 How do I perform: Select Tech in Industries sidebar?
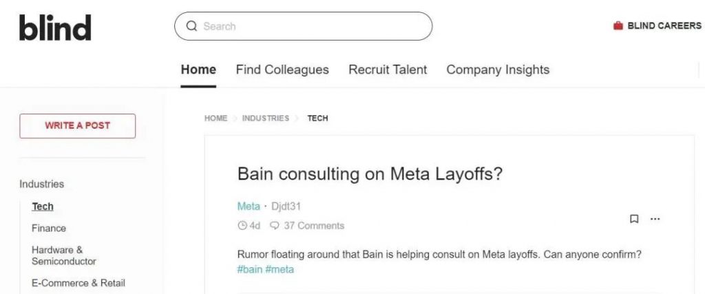[43, 207]
